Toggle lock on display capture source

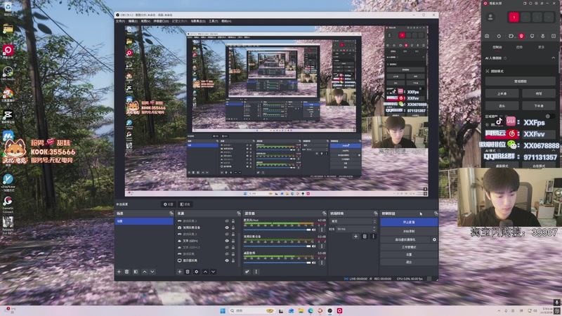[x=233, y=261]
